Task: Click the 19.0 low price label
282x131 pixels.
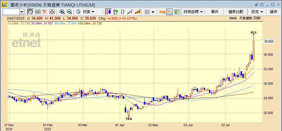Action: click(x=129, y=119)
